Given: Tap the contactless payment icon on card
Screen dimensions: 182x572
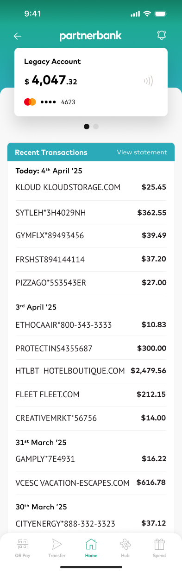Looking at the screenshot, I should pos(148,82).
